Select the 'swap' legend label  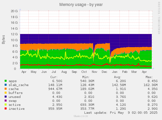tap(13, 101)
